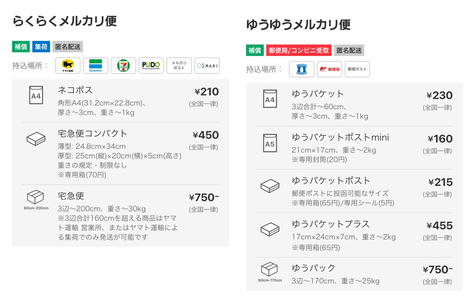Click the 郵便ポスト drop-off icon
The image size is (475, 304).
tap(357, 69)
